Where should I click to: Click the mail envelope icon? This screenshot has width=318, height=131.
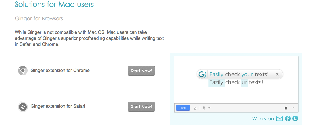point(280,118)
